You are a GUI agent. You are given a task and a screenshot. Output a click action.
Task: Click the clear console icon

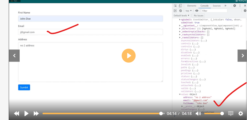pyautogui.click(x=180, y=11)
